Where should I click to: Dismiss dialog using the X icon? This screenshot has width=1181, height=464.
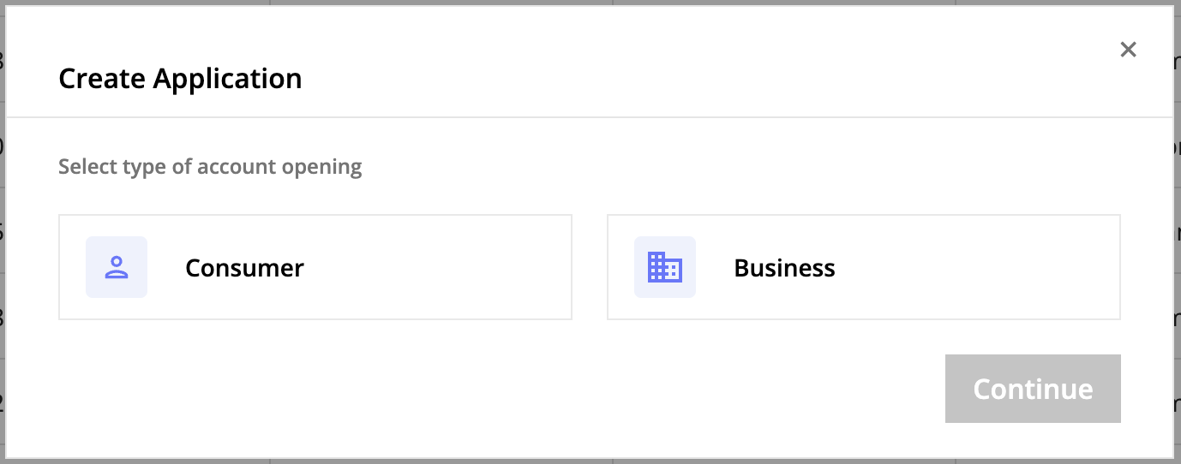click(x=1128, y=50)
